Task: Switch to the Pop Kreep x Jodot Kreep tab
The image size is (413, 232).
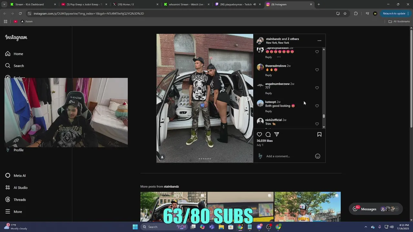Action: [x=85, y=5]
